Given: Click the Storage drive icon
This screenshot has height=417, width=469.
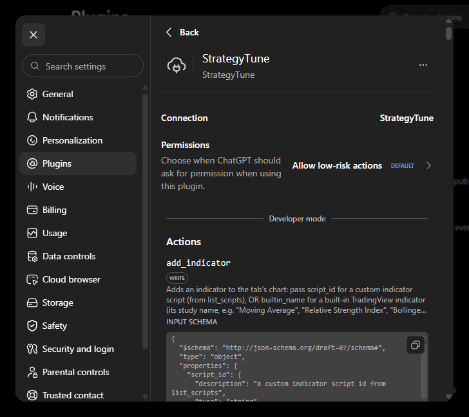Looking at the screenshot, I should click(x=32, y=302).
